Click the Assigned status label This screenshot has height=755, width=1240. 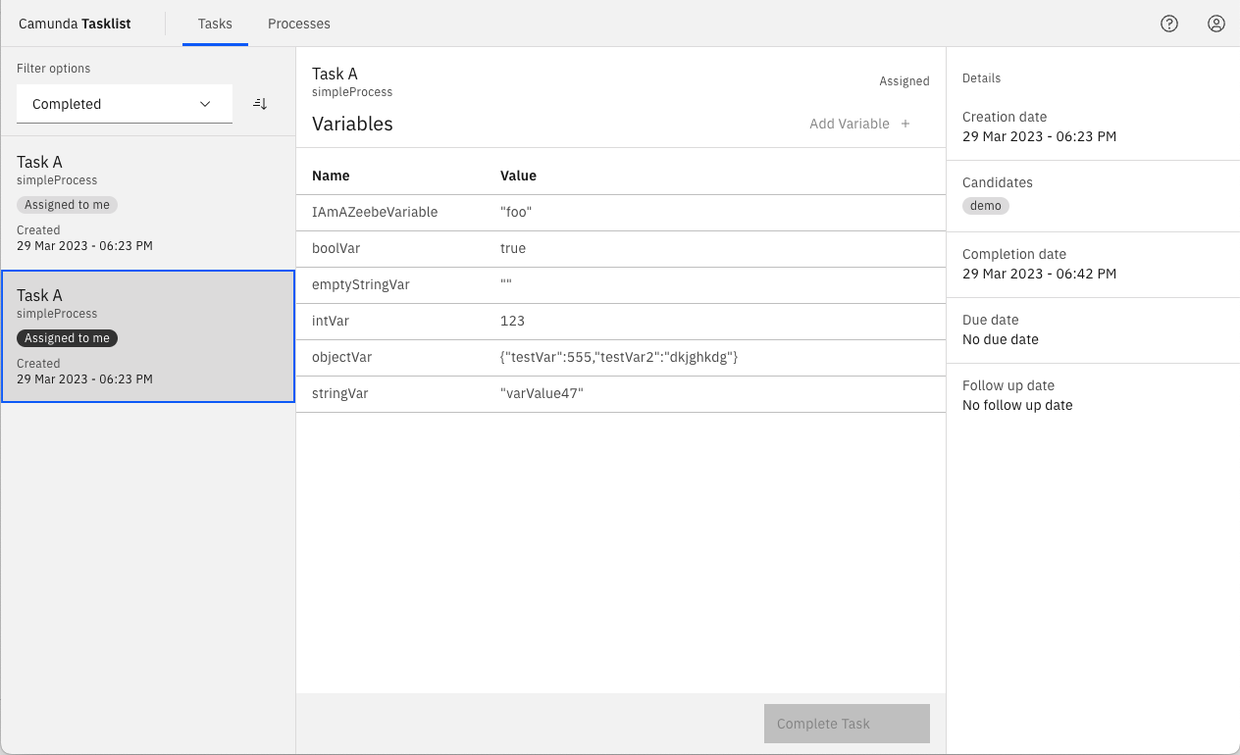click(x=904, y=81)
